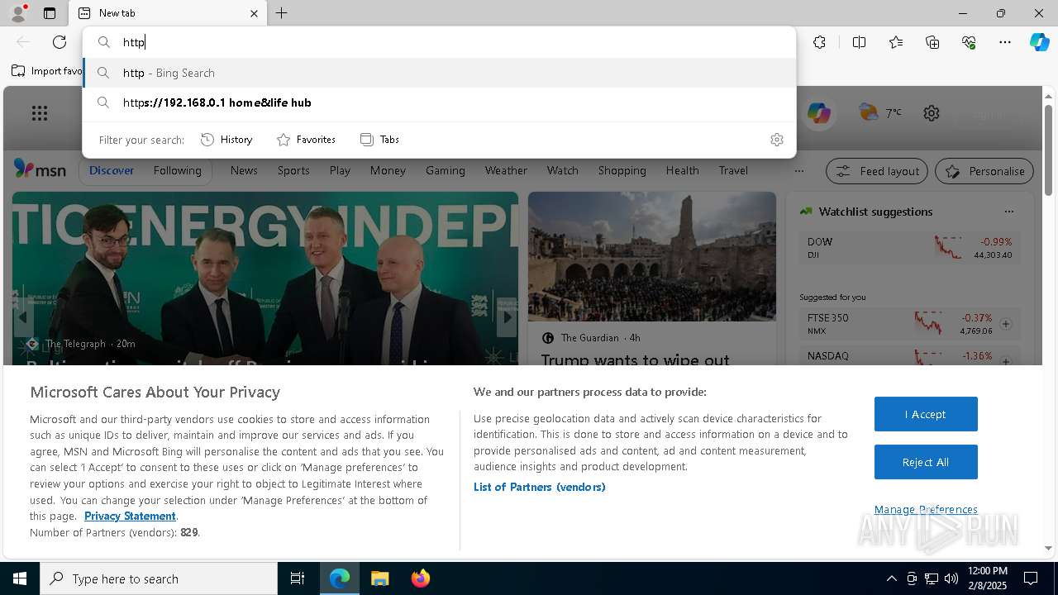Click the msn logo

point(40,169)
